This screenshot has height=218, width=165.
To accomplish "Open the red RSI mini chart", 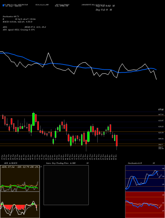I will pyautogui.click(x=145, y=205).
